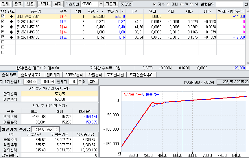Select the 지수 radio button

[x=154, y=4]
